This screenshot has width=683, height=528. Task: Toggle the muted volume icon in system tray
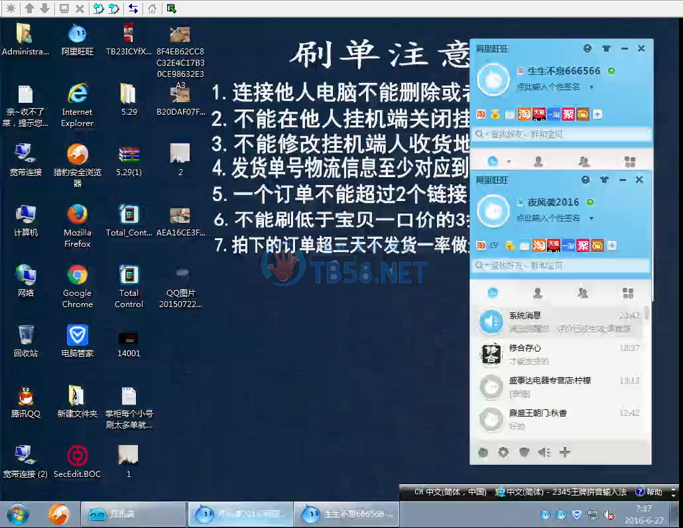pos(609,515)
